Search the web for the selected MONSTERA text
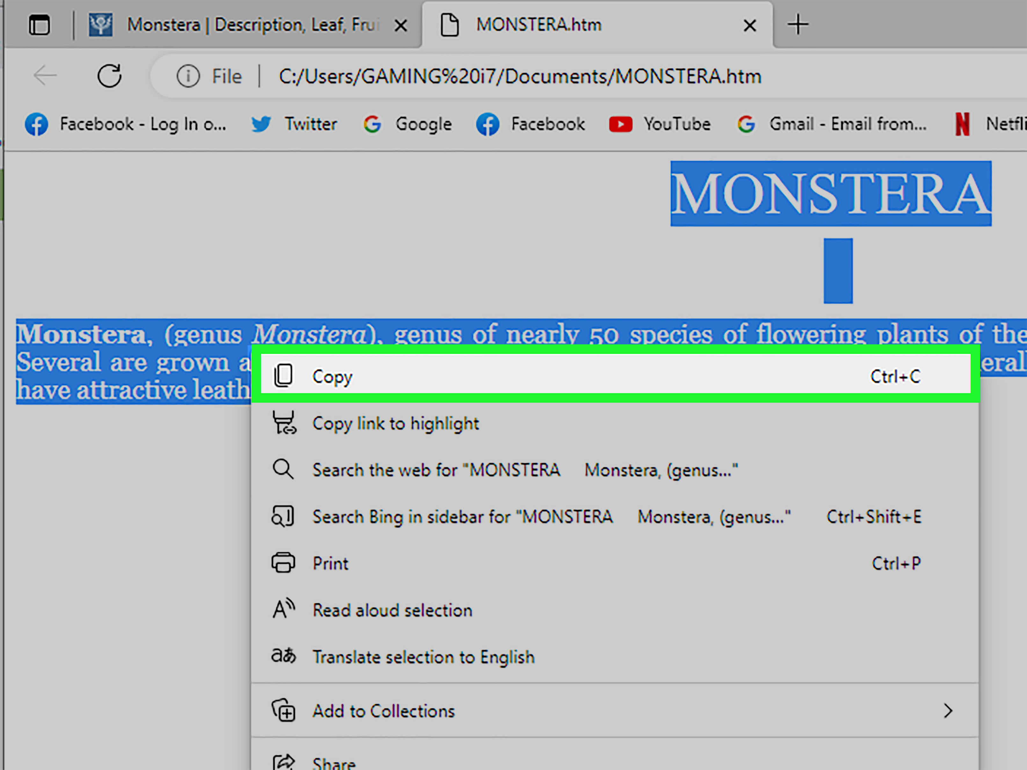 436,470
